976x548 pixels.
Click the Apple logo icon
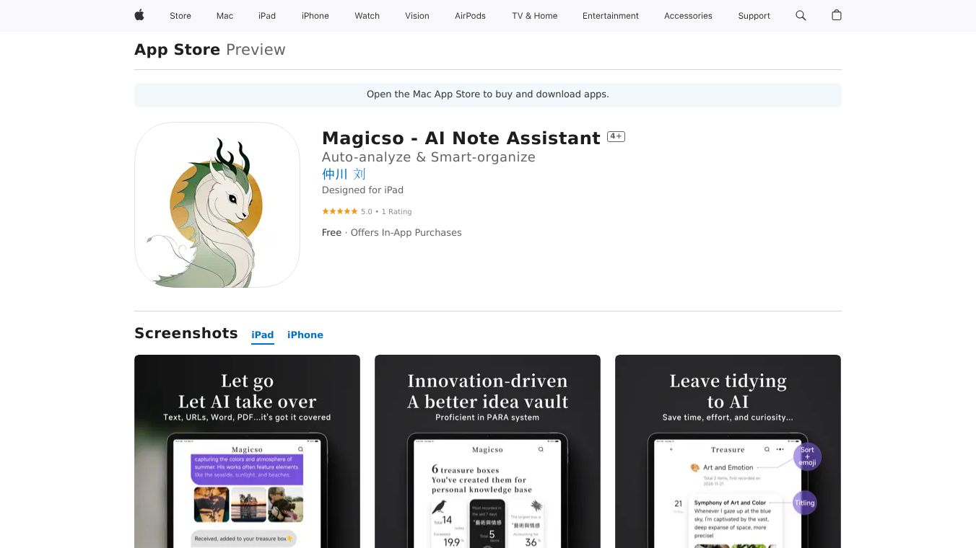139,15
